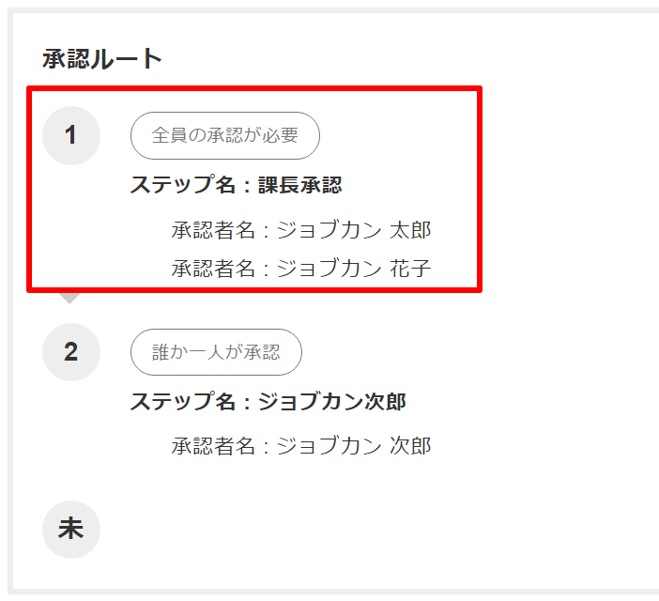659x601 pixels.
Task: Click the 誰か一人が承認 badge
Action: tap(216, 352)
